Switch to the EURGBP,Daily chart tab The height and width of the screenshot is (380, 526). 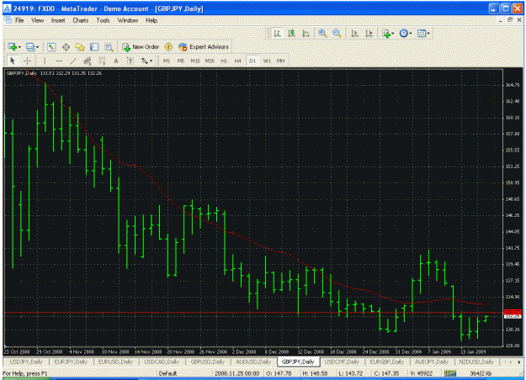click(x=387, y=362)
